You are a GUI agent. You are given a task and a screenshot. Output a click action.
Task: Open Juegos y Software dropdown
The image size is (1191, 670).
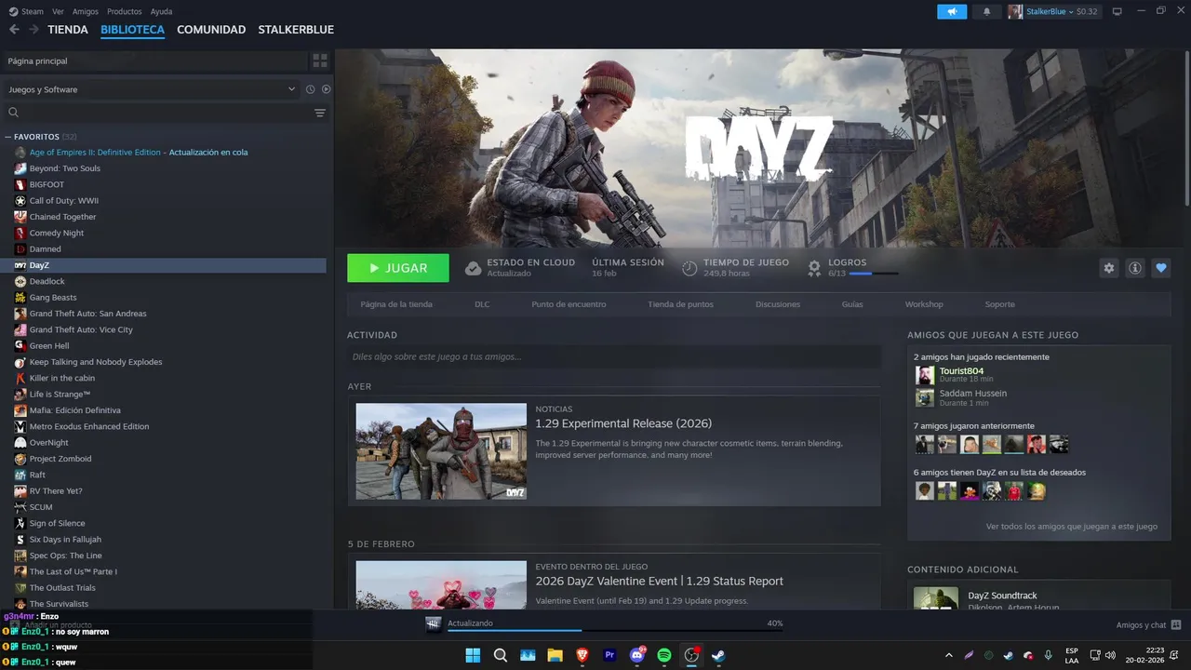(x=151, y=89)
